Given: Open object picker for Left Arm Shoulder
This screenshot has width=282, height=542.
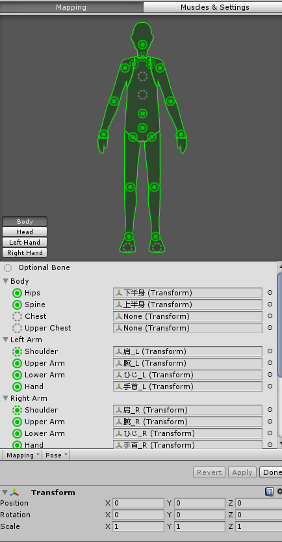Looking at the screenshot, I should pos(270,351).
